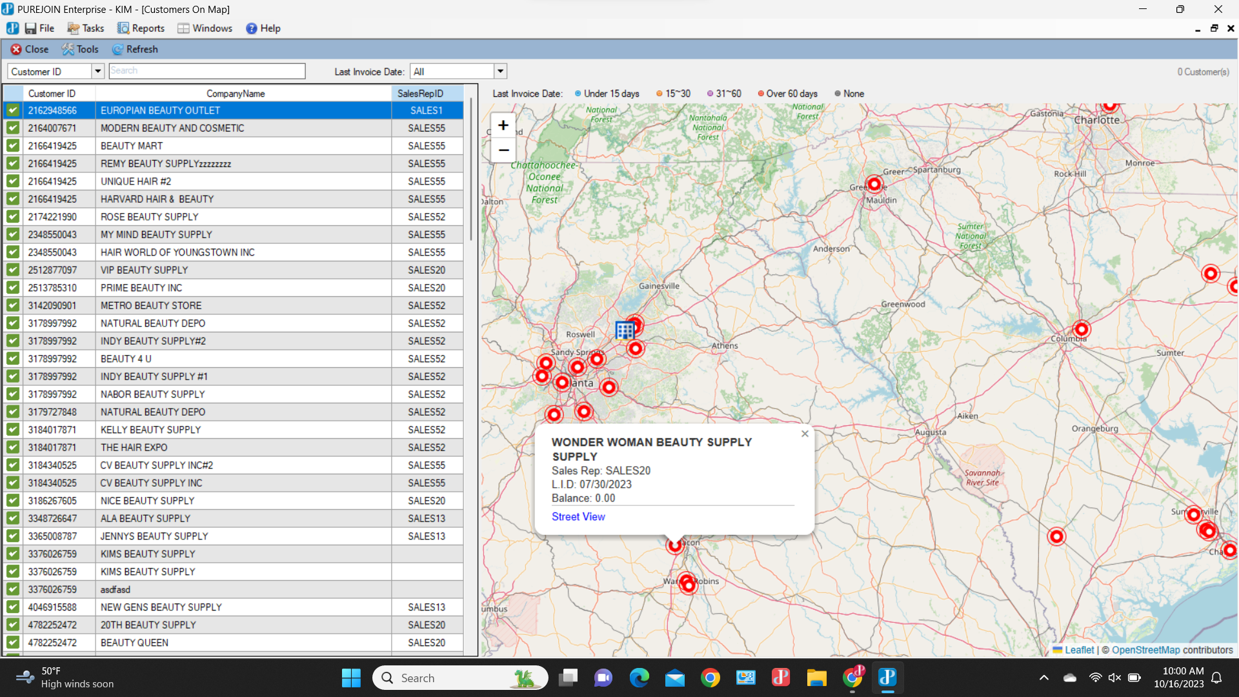The height and width of the screenshot is (697, 1239).
Task: Click the weather widget on taskbar
Action: coord(65,678)
